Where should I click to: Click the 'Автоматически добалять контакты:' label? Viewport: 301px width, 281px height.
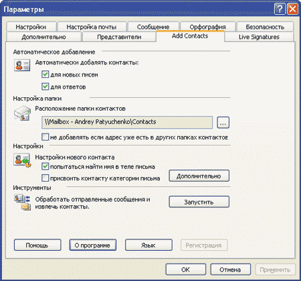[x=87, y=62]
